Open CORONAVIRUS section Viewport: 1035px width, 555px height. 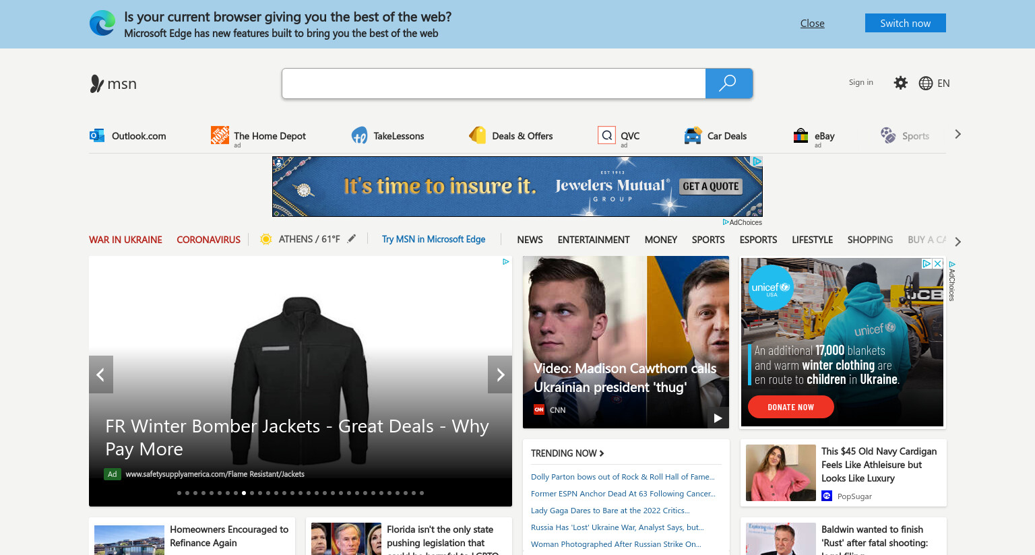208,240
